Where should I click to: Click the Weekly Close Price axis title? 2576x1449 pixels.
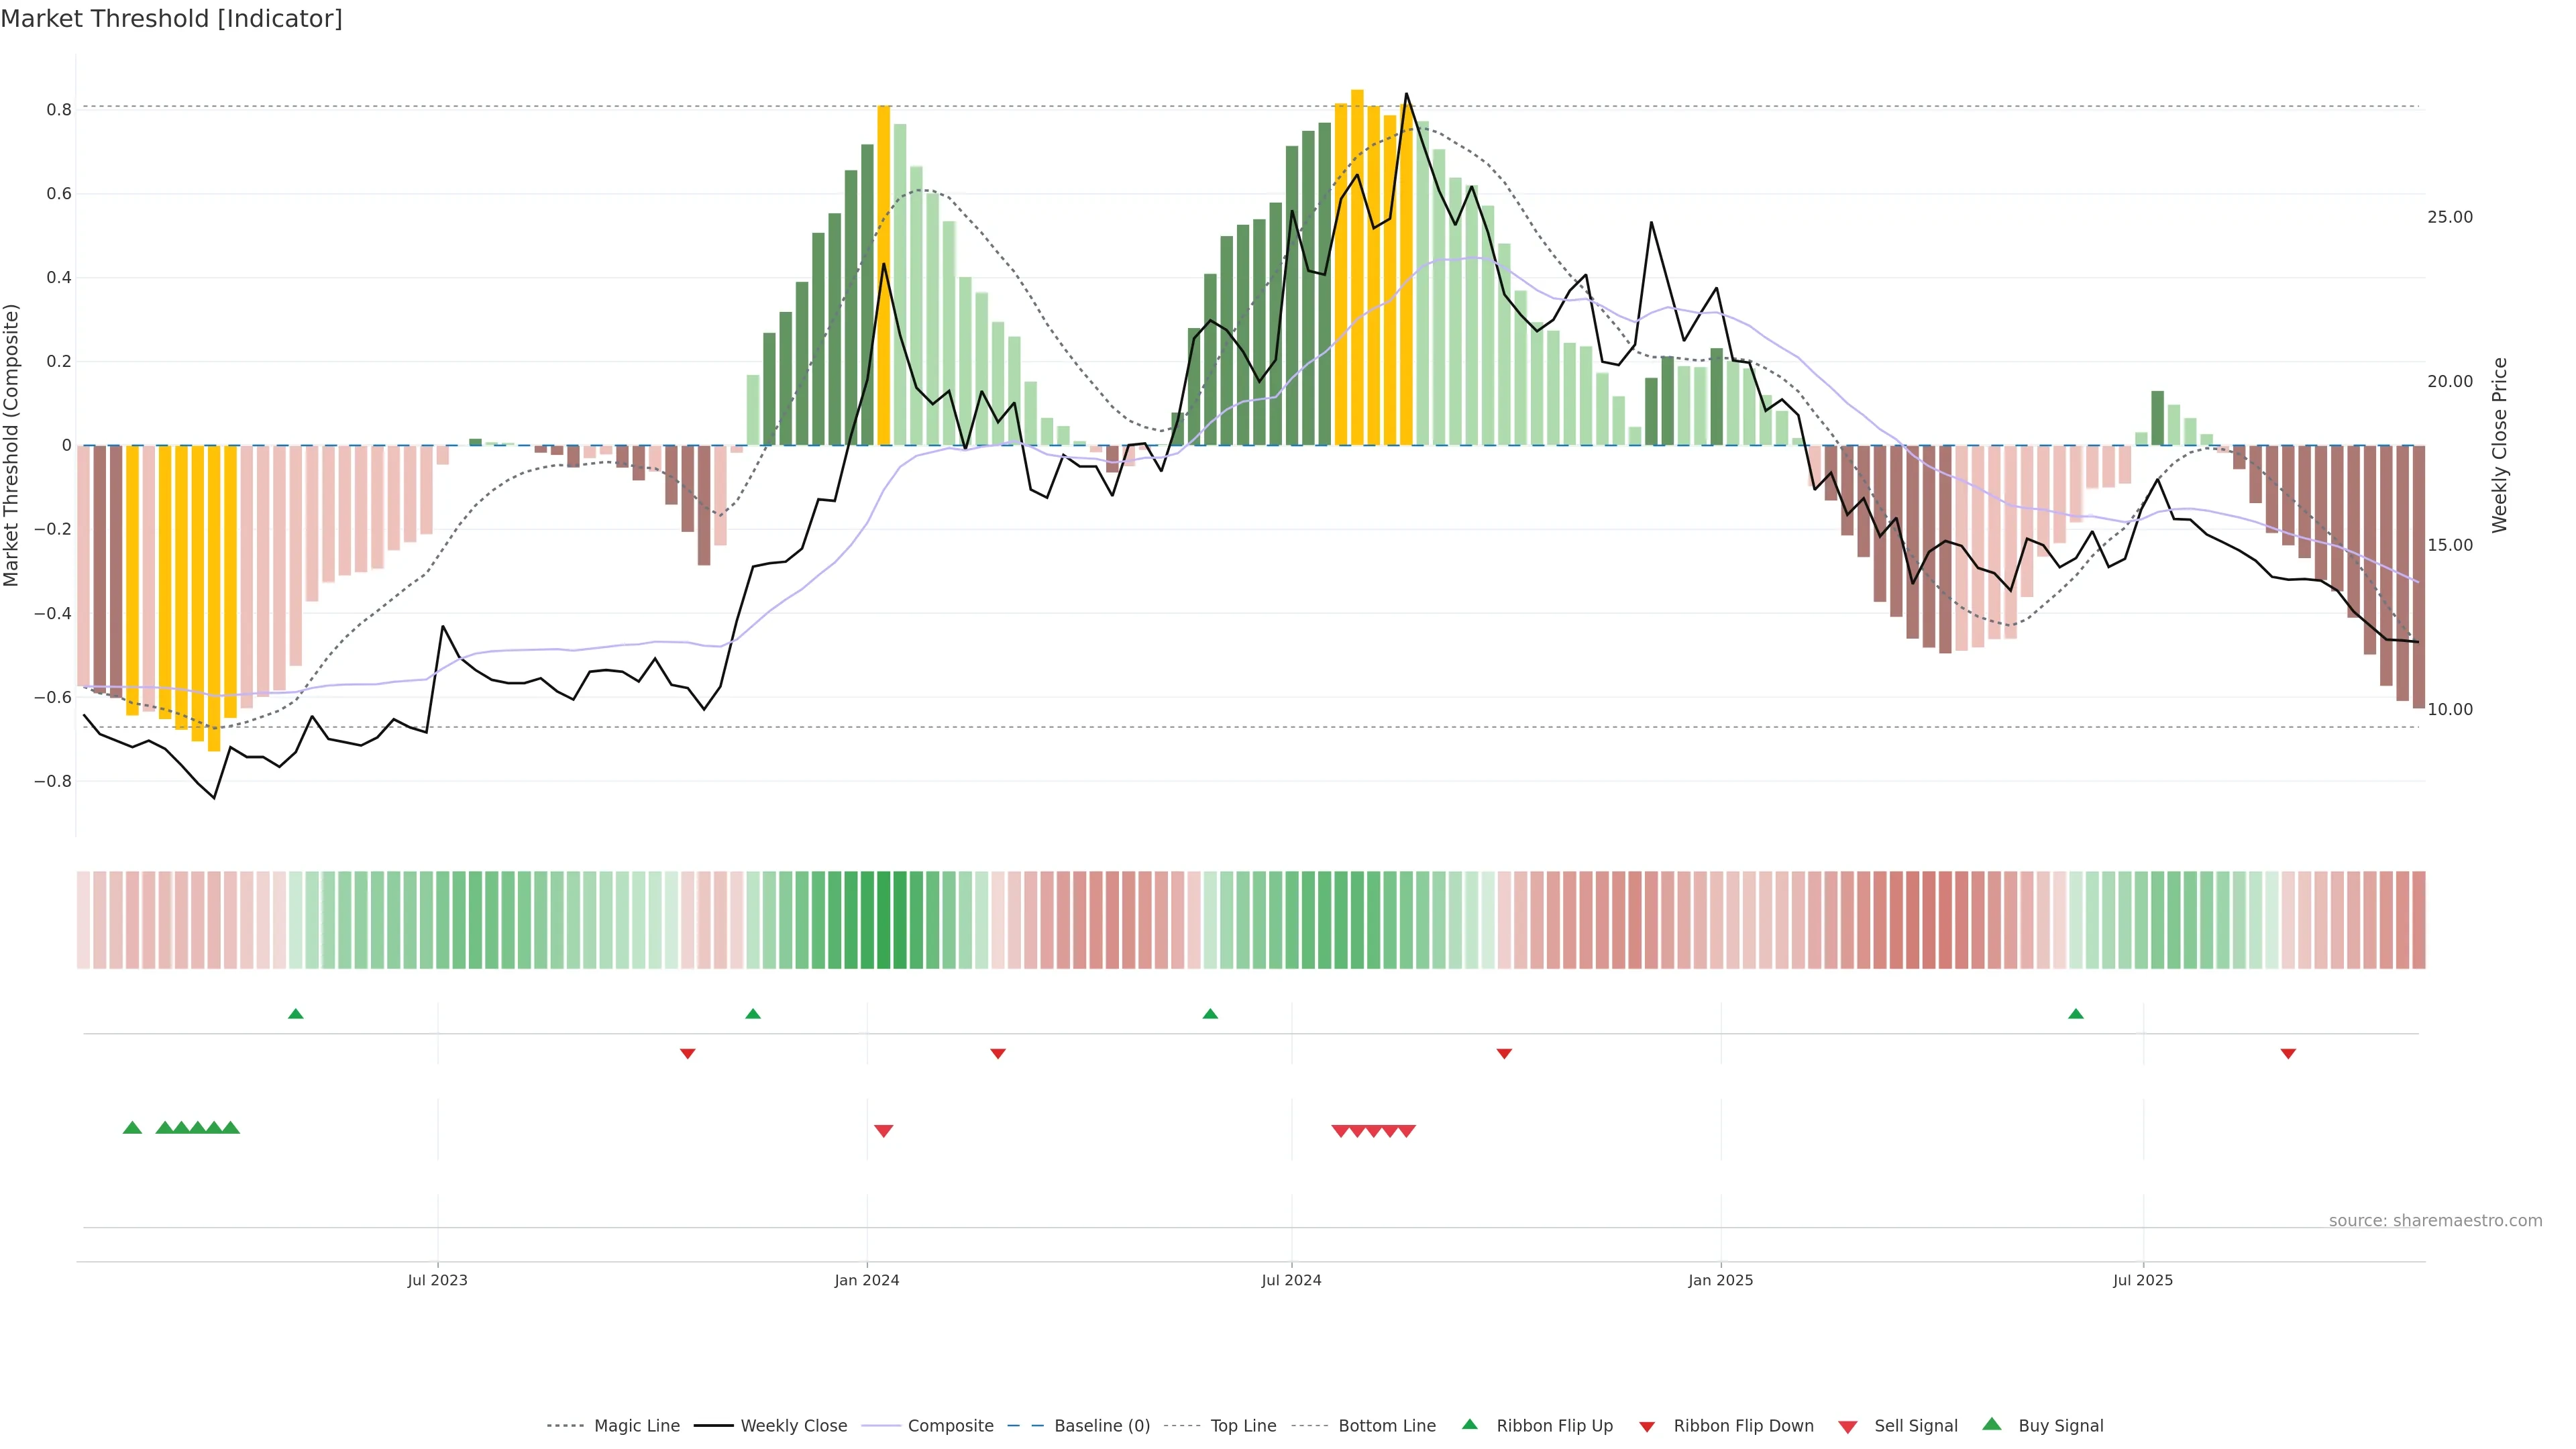click(x=2499, y=445)
